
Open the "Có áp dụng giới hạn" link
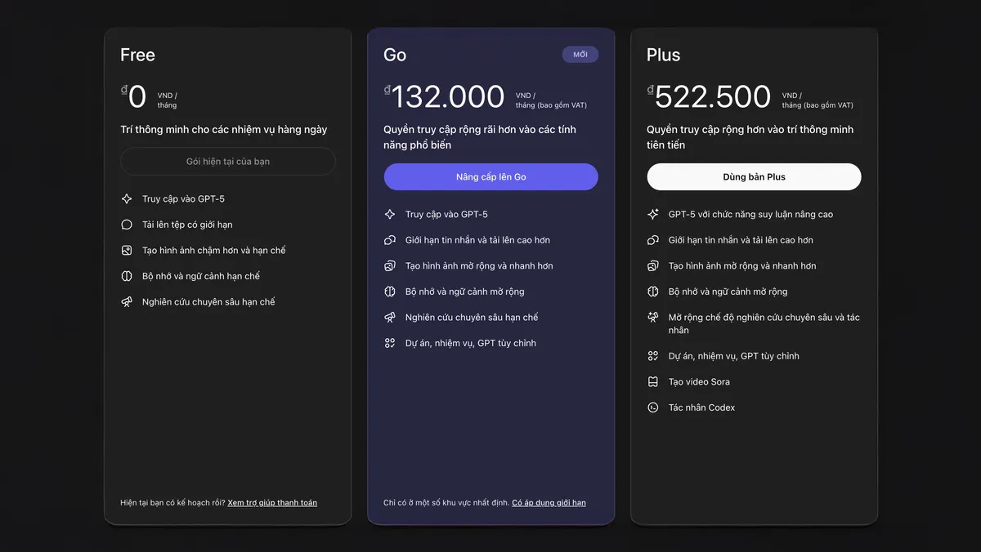[x=549, y=503]
